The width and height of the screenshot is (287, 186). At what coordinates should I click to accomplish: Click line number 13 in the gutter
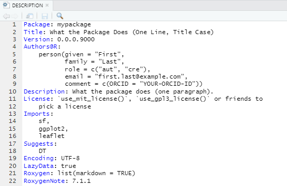coord(12,114)
